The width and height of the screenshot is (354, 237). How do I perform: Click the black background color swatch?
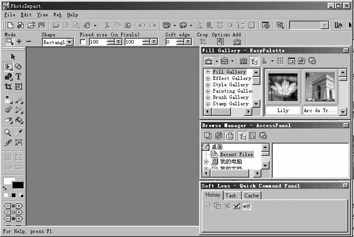(18, 185)
